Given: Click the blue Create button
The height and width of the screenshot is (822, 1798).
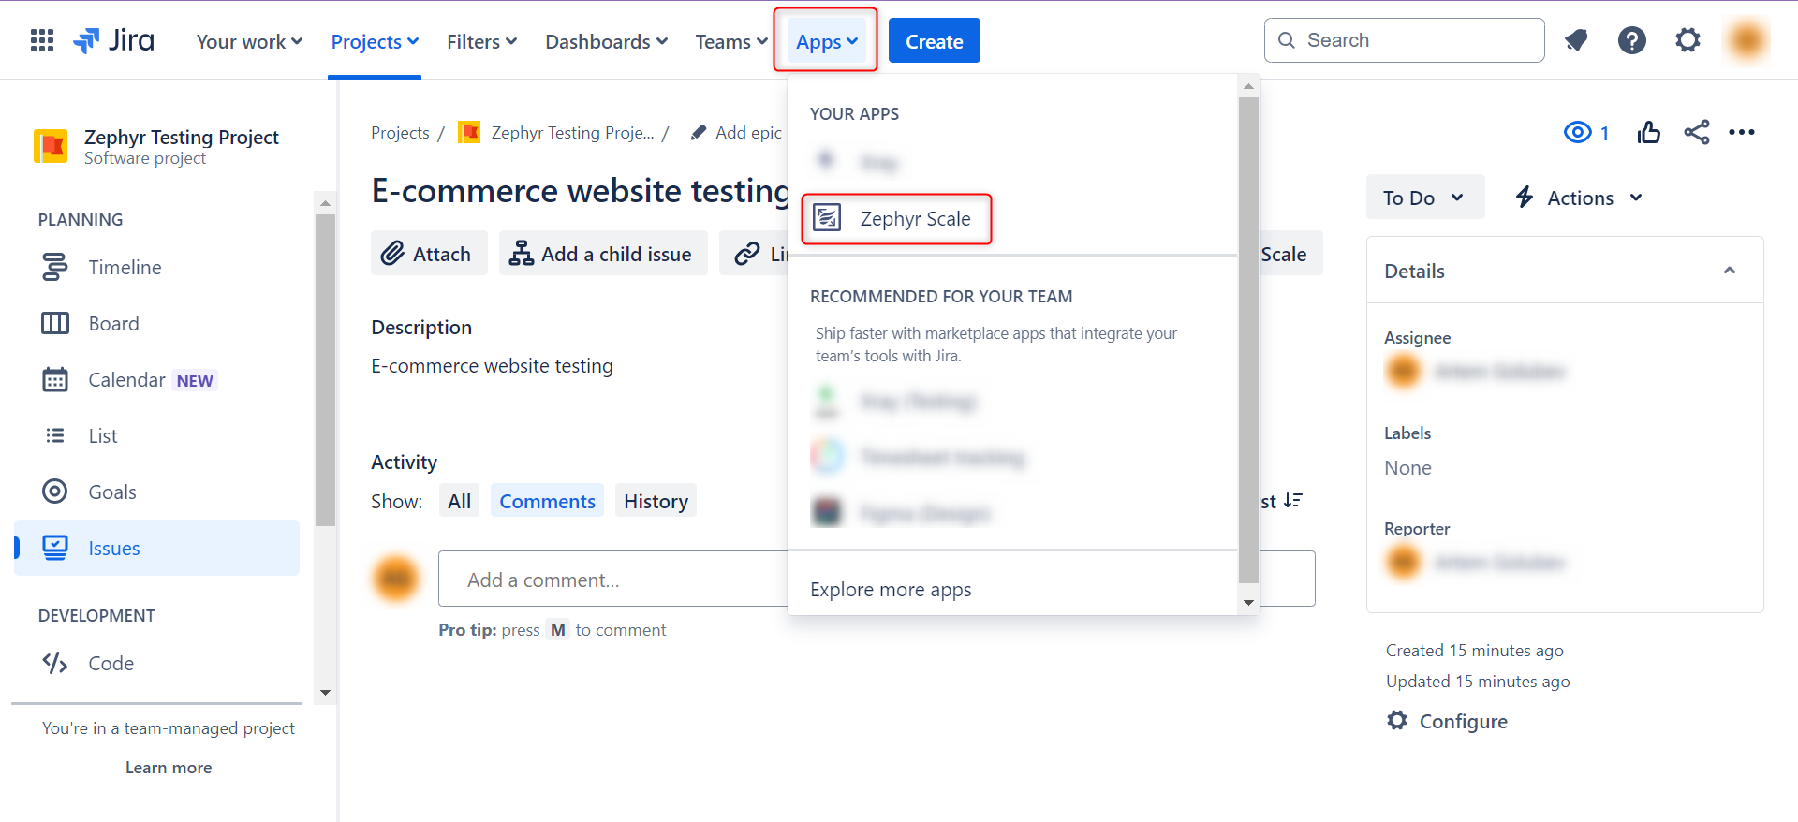Looking at the screenshot, I should click(934, 41).
